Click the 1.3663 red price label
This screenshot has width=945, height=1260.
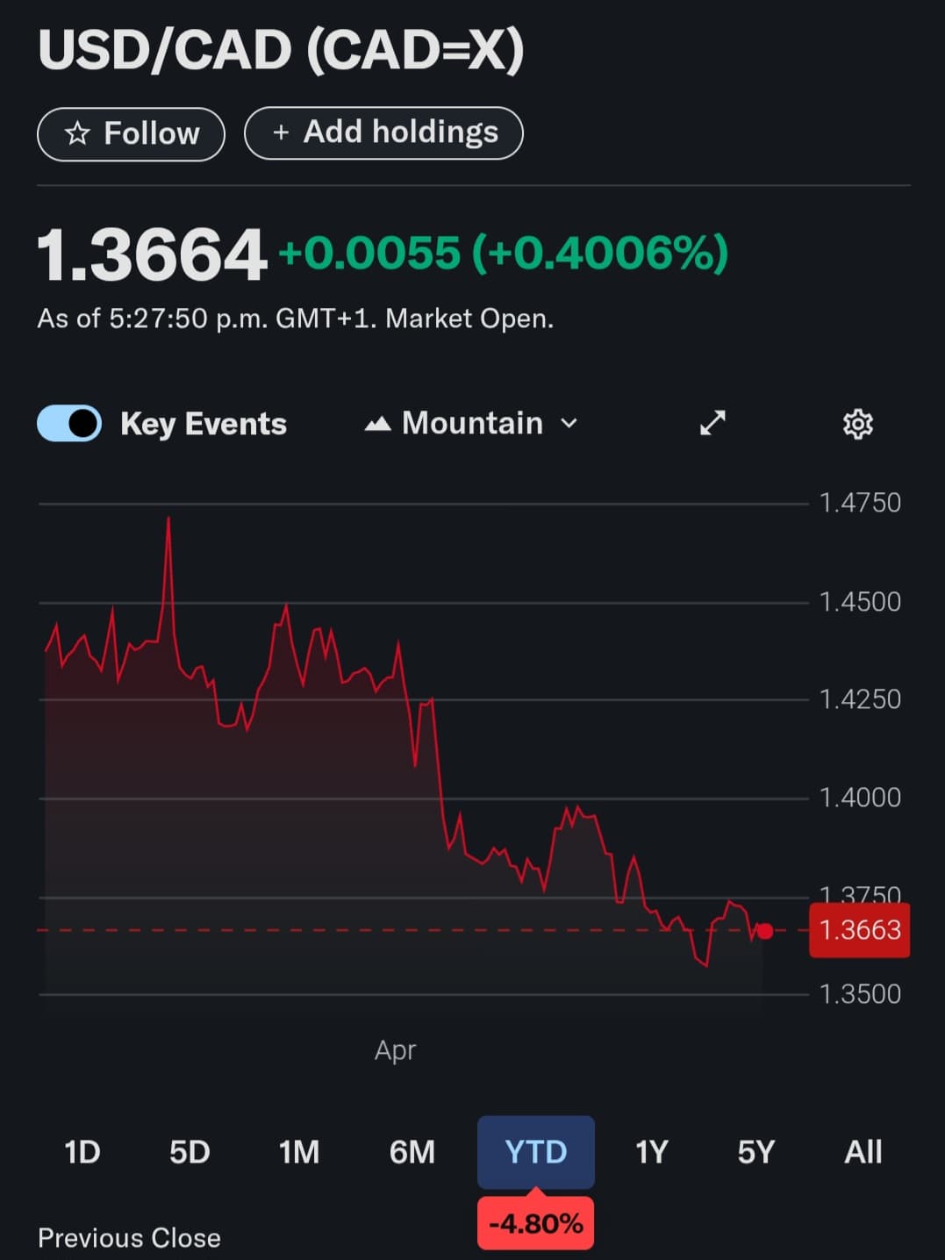click(x=860, y=930)
